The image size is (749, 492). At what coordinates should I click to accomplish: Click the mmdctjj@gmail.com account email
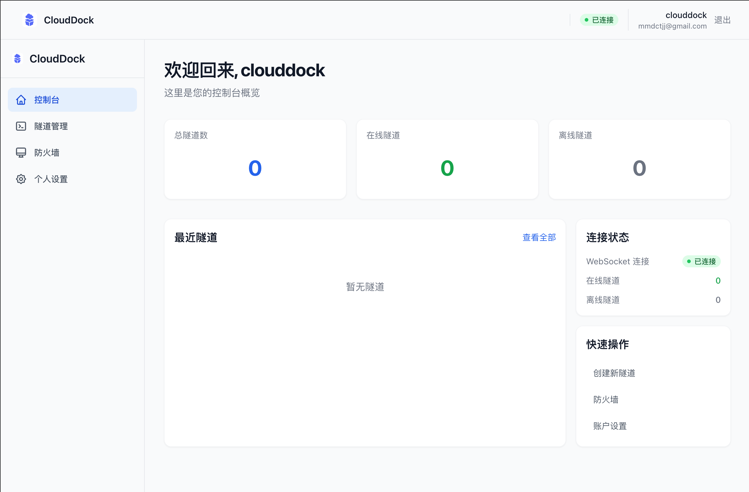click(672, 26)
